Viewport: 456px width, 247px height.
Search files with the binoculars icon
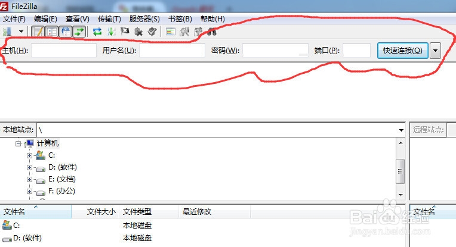tap(212, 32)
